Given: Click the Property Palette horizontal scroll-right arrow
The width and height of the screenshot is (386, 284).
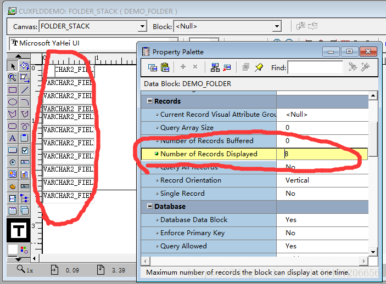Looking at the screenshot, I should [x=364, y=261].
